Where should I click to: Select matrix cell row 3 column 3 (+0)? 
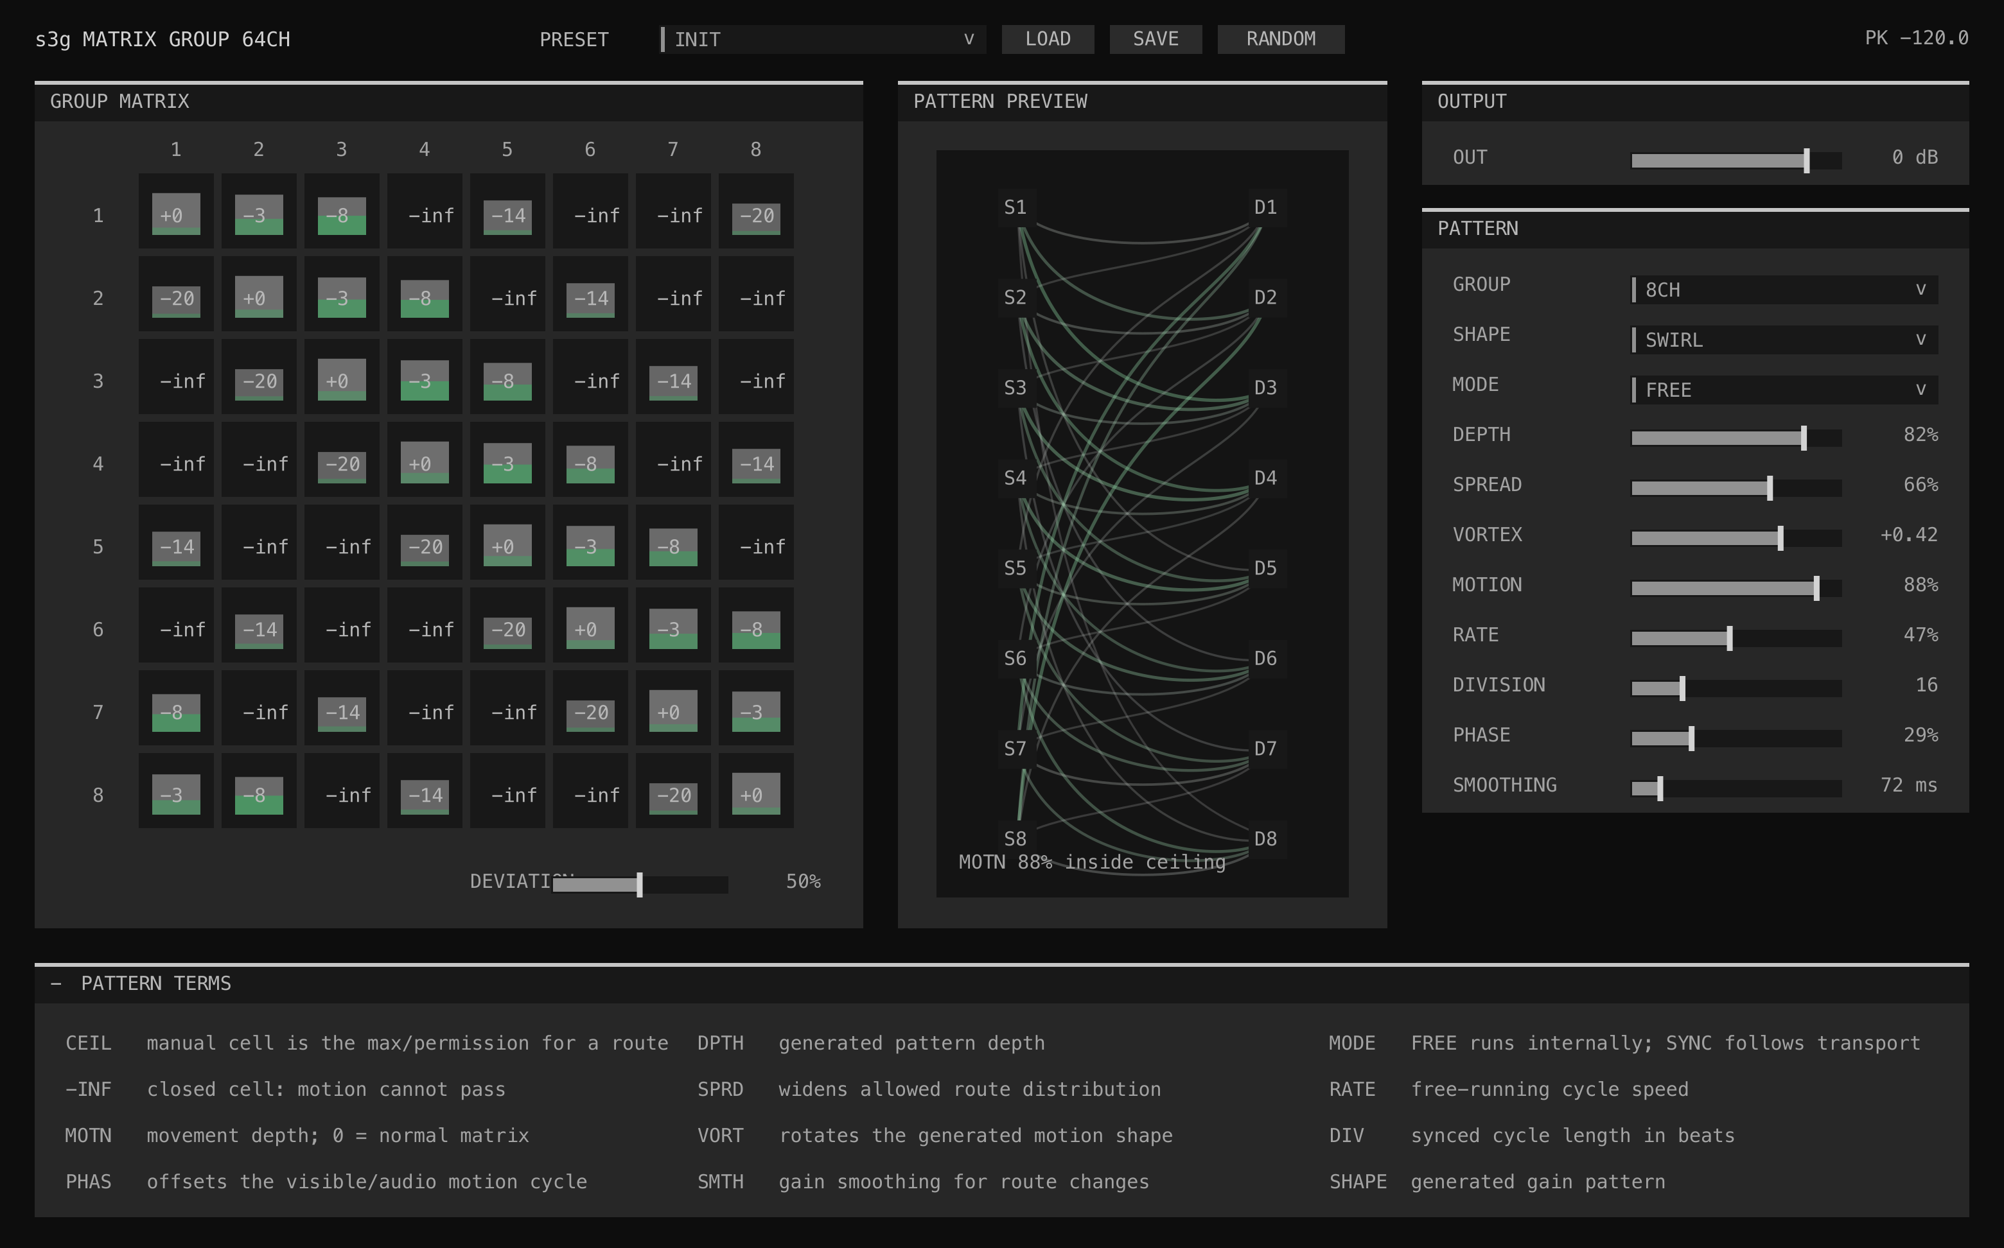(x=342, y=376)
